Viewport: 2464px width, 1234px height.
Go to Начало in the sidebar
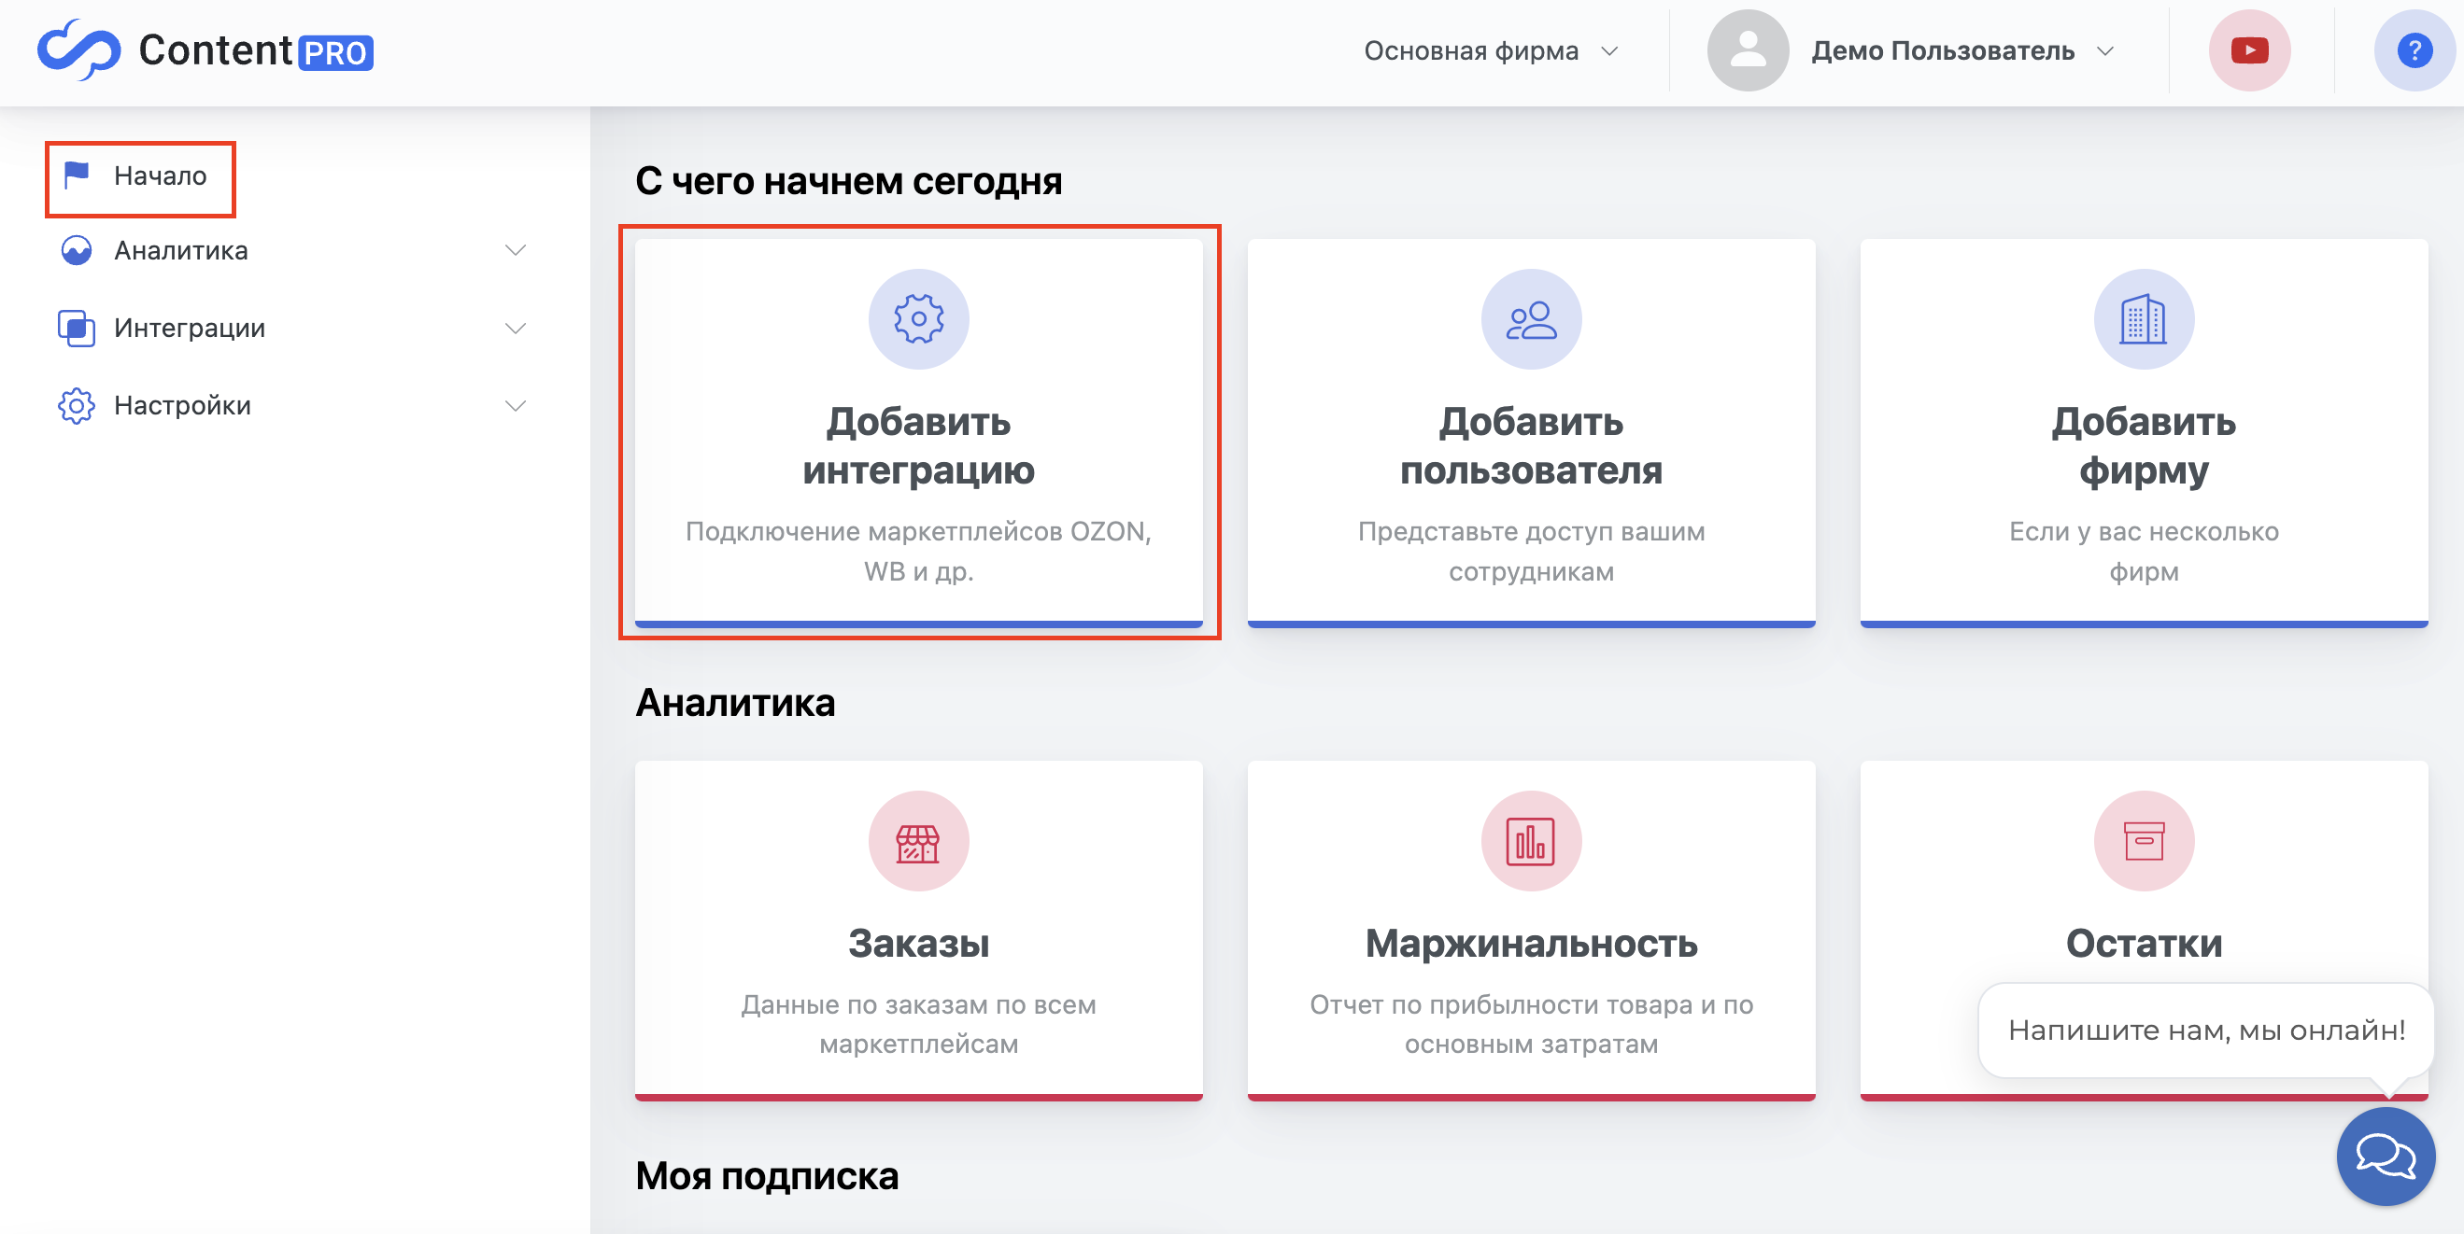coord(160,175)
